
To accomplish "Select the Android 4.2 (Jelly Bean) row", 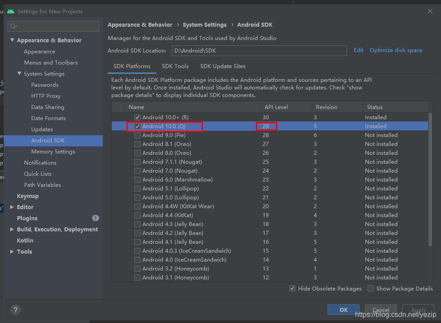I will tap(270, 233).
